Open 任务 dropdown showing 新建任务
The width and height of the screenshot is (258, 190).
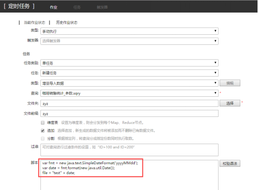(x=129, y=73)
